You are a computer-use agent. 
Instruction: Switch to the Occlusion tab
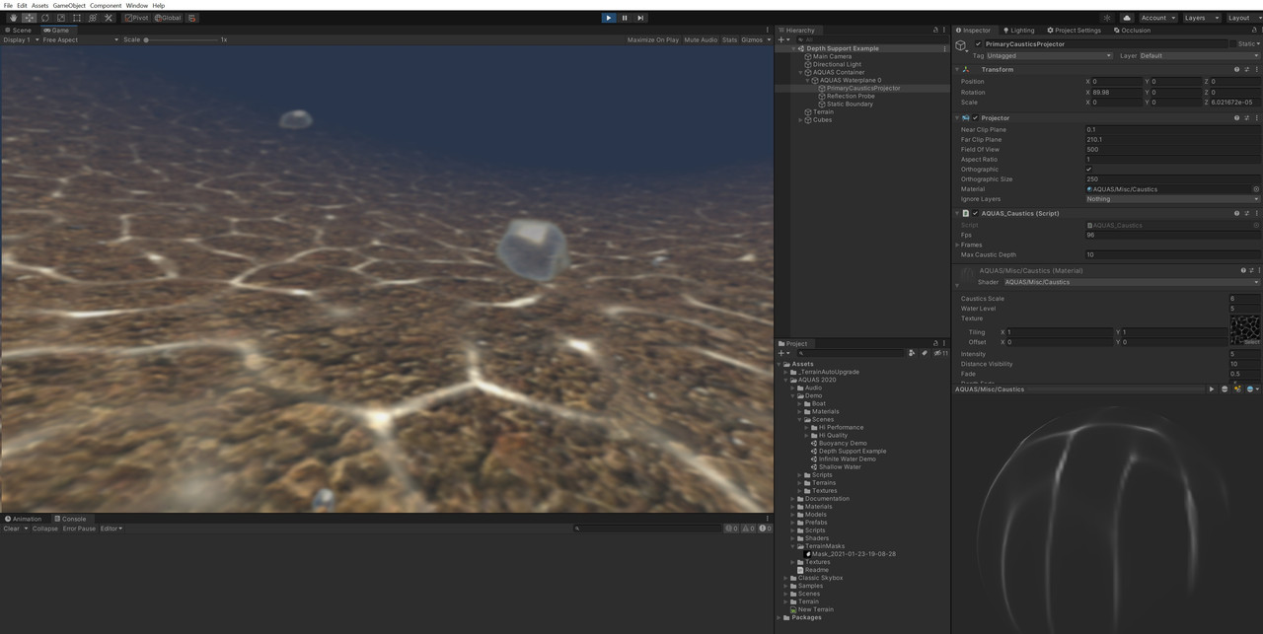click(x=1132, y=31)
